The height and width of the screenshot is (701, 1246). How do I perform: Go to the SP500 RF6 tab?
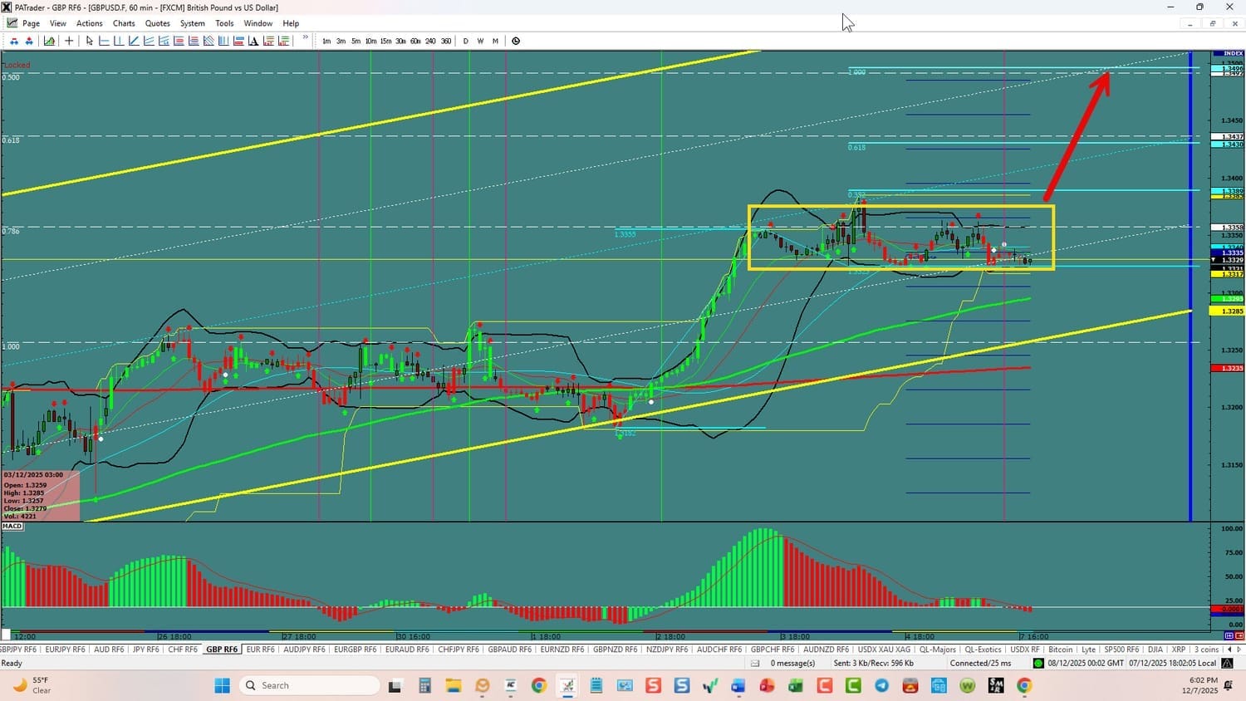click(x=1121, y=650)
